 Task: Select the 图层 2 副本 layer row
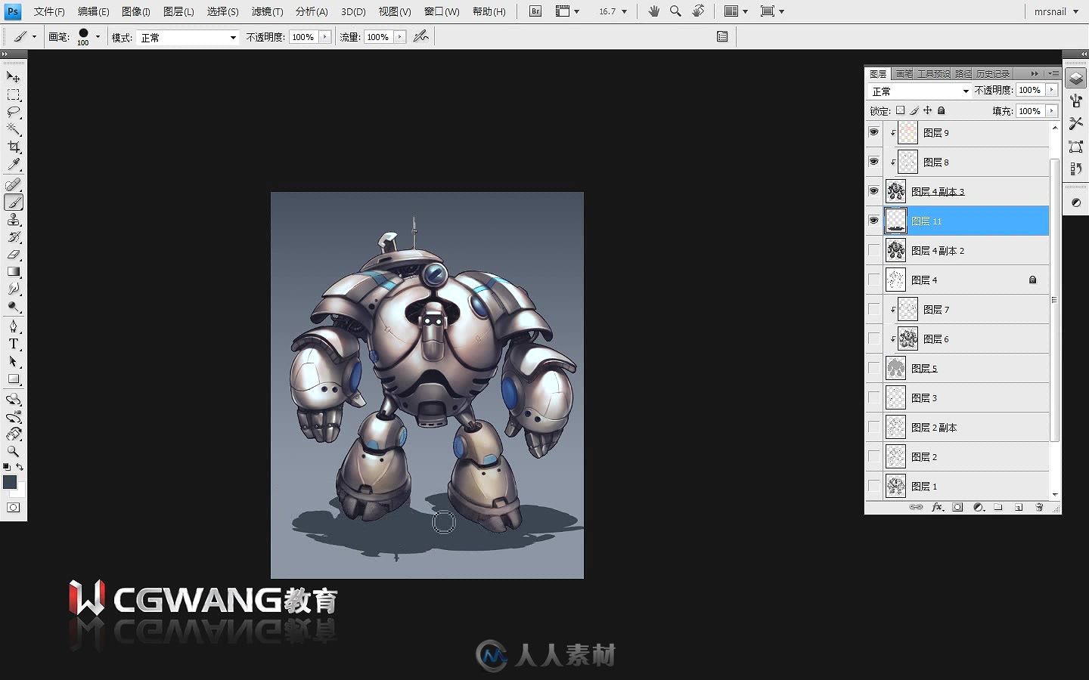(966, 427)
